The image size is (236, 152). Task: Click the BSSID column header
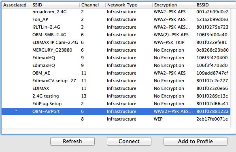[213, 5]
